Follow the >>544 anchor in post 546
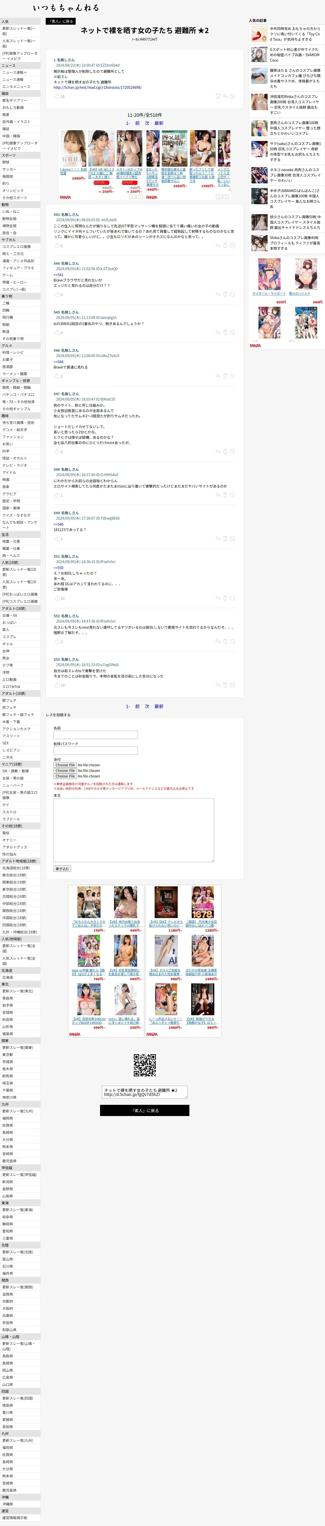The image size is (325, 1526). pos(58,361)
